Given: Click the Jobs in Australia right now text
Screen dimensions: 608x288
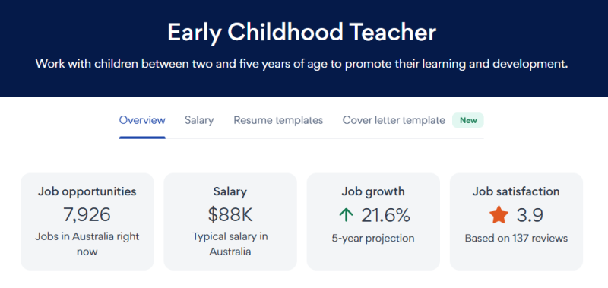Looking at the screenshot, I should pyautogui.click(x=87, y=244).
